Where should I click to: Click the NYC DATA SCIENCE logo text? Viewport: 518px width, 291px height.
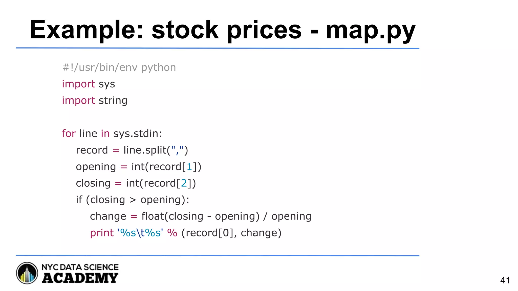tap(80, 267)
